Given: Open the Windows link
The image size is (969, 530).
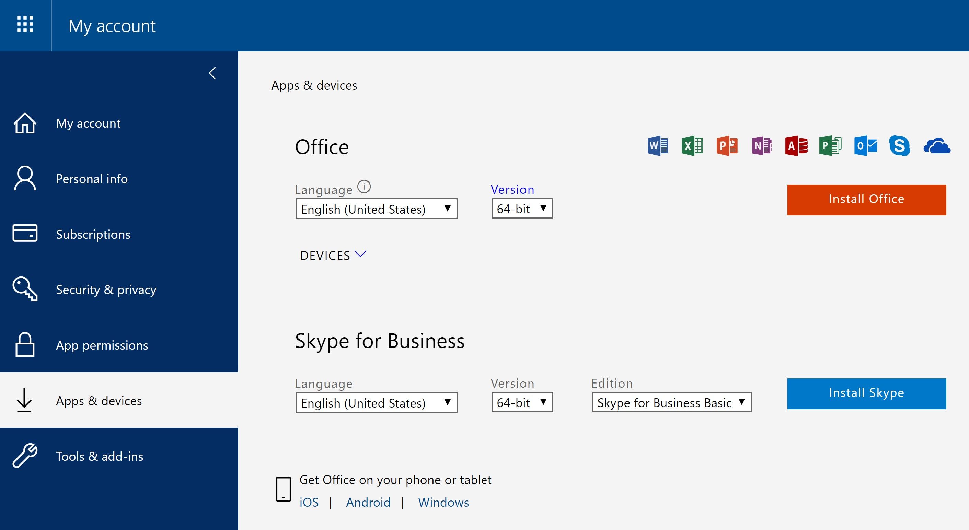Looking at the screenshot, I should [x=443, y=502].
